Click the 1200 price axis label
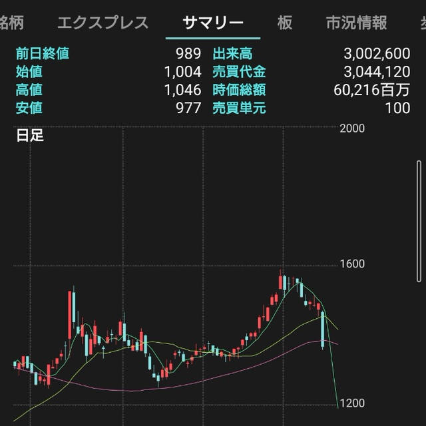Image resolution: width=426 pixels, height=426 pixels. pos(352,403)
